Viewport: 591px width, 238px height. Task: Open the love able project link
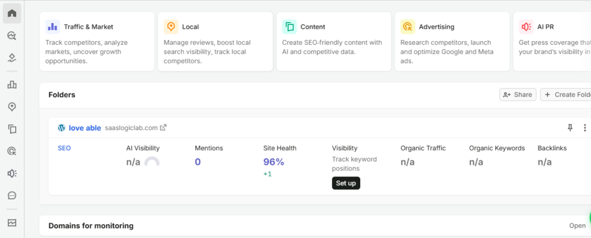tap(85, 128)
